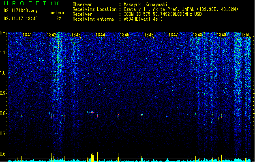Click the timestamp 02.11.17 13:40
Screen dimensions: 255x162
pos(21,19)
